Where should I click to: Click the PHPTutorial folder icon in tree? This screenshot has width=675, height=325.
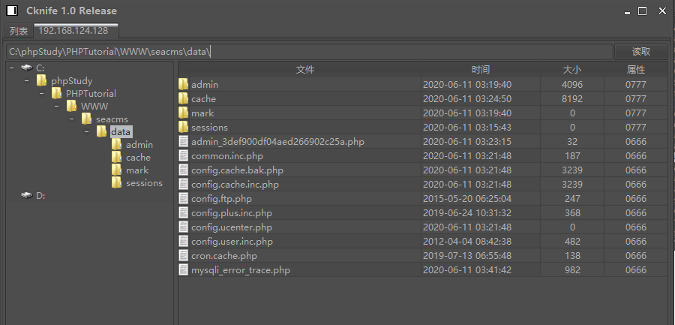click(56, 94)
